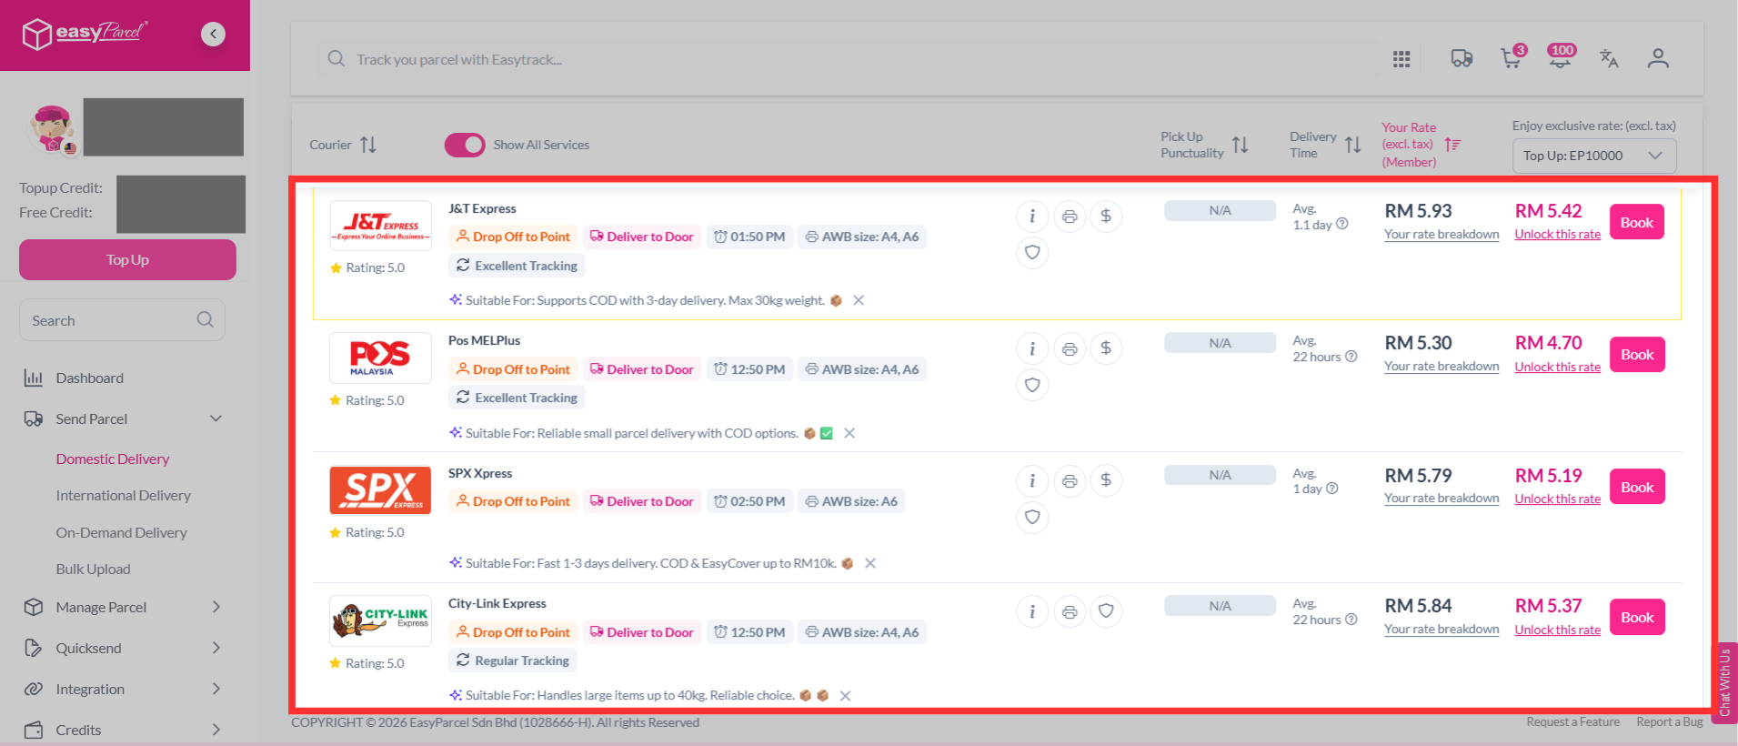1738x746 pixels.
Task: Open the Chat With Us widget
Action: coord(1725,682)
